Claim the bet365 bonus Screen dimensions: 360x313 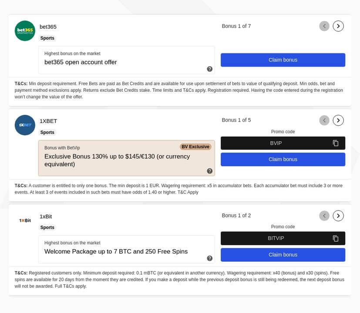pos(283,60)
